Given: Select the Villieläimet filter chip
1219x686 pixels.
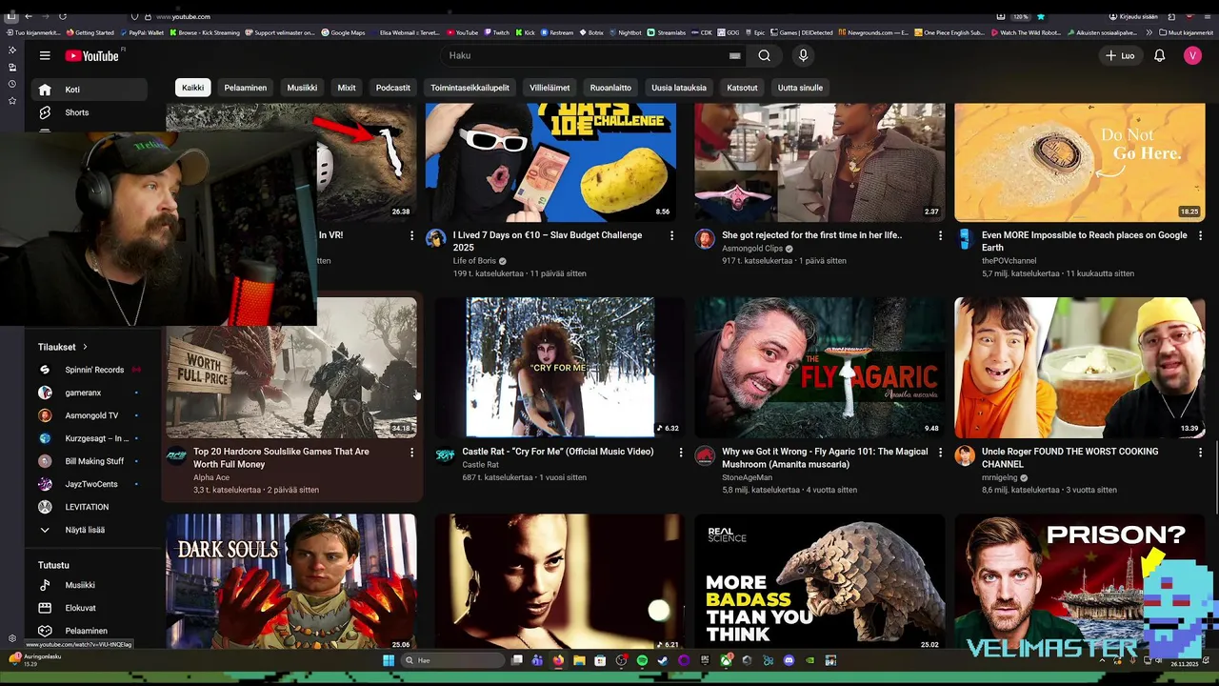Looking at the screenshot, I should [x=550, y=88].
